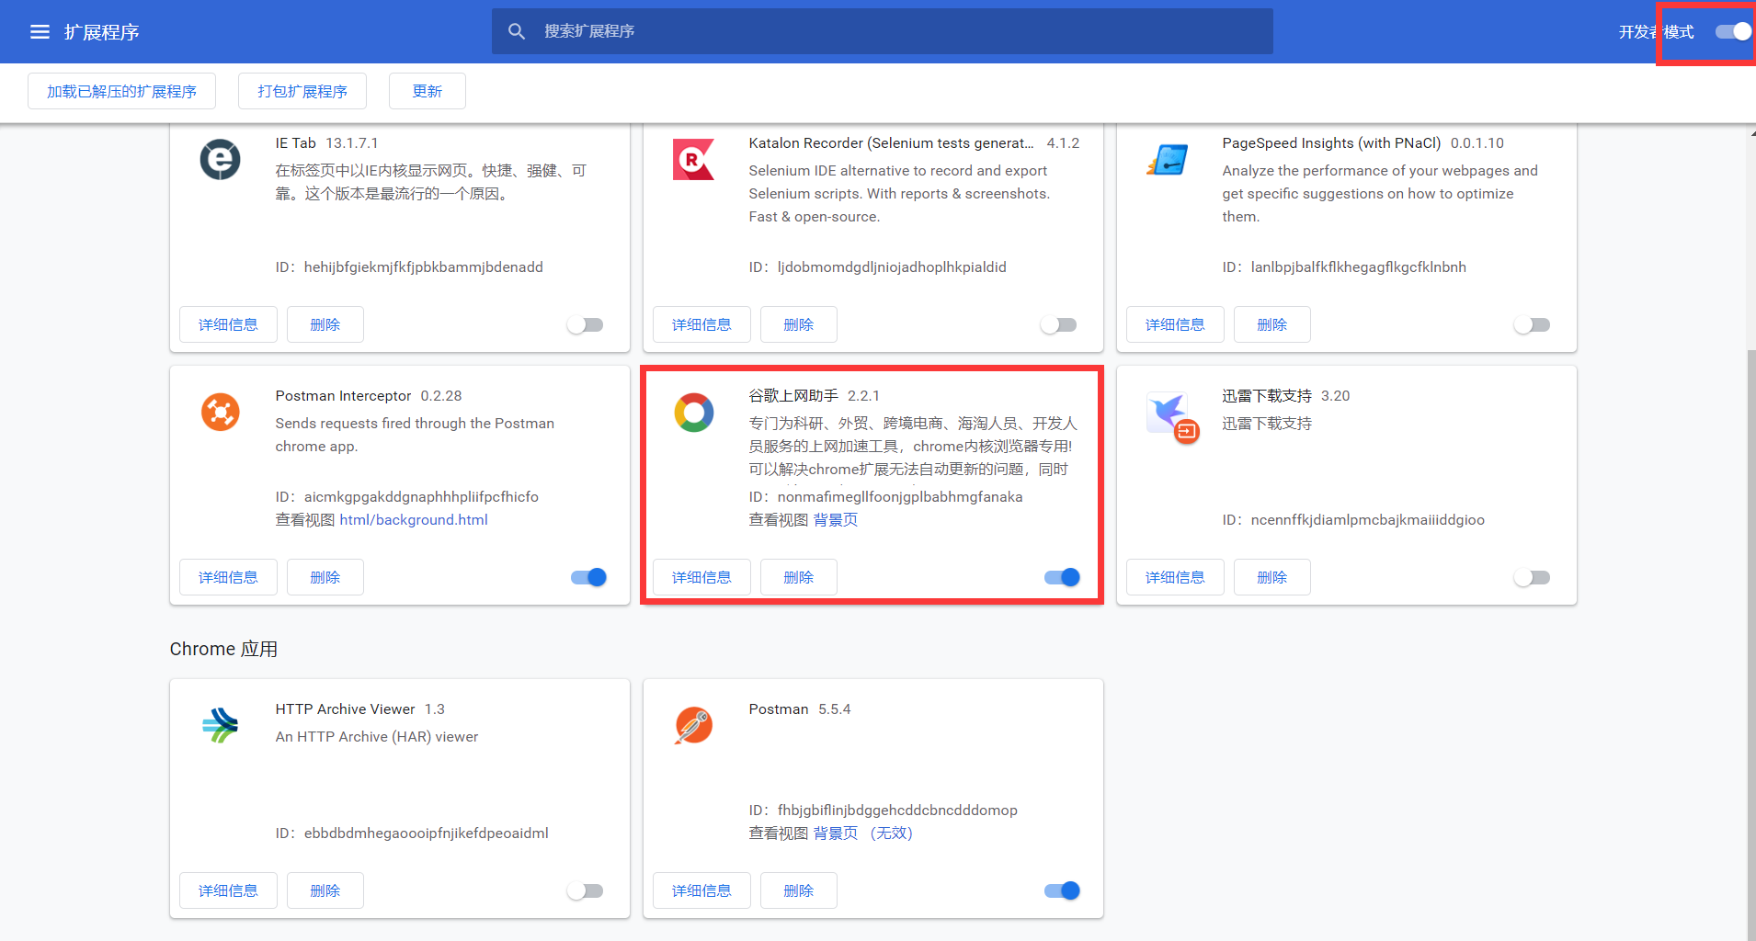This screenshot has height=941, width=1756.
Task: Click the 谷歌上网助手 extension icon
Action: (694, 413)
